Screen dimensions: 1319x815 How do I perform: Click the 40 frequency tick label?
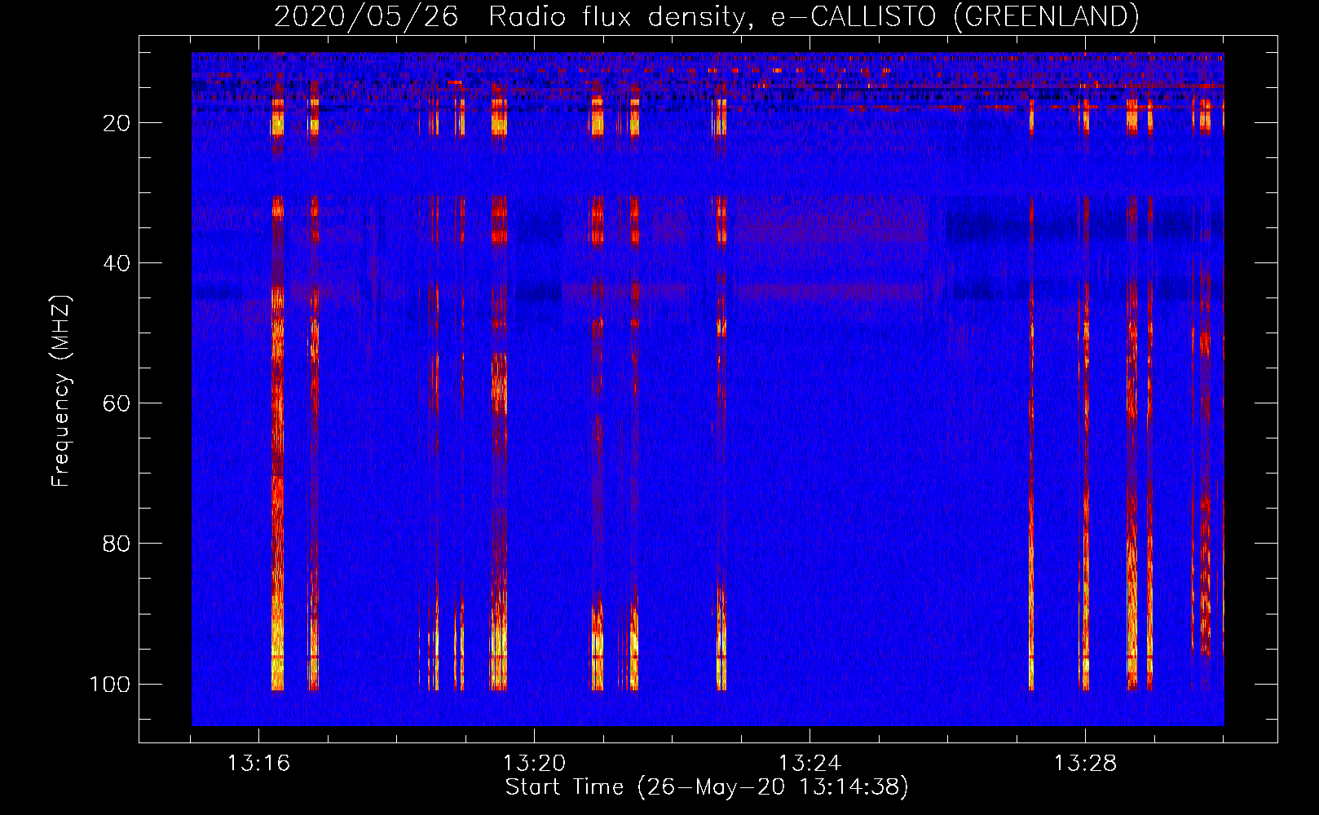pos(117,263)
